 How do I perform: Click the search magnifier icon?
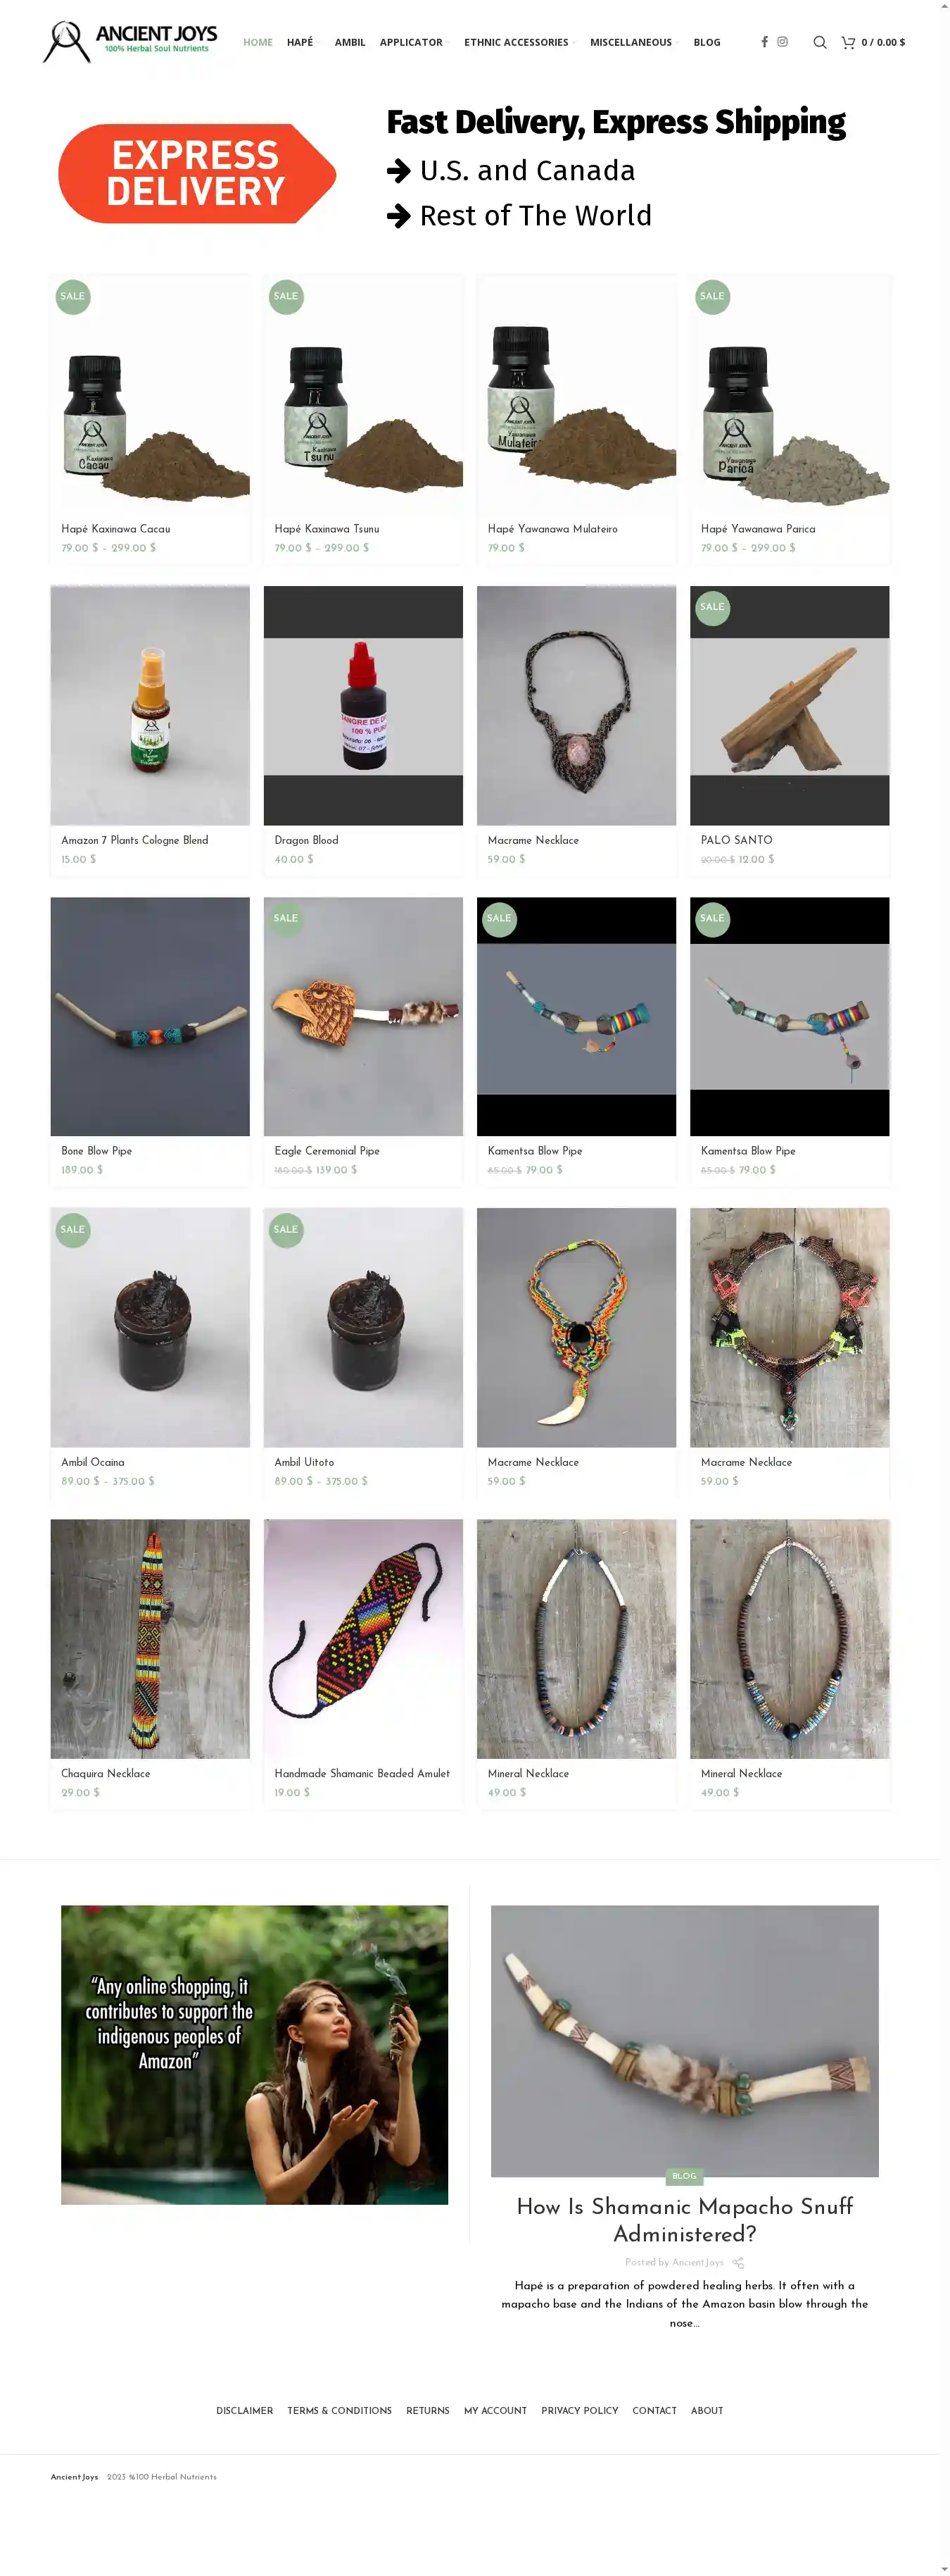[x=819, y=42]
